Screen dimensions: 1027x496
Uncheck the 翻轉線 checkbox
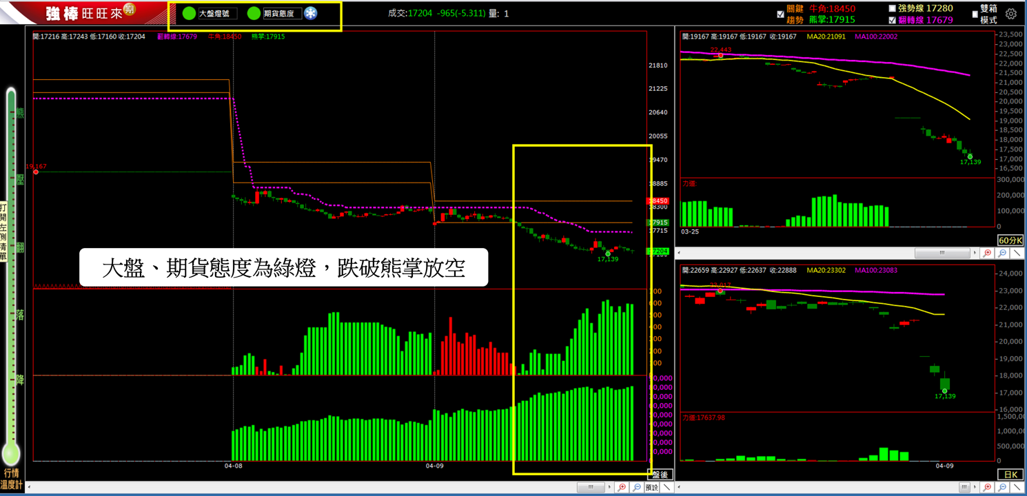click(x=893, y=20)
